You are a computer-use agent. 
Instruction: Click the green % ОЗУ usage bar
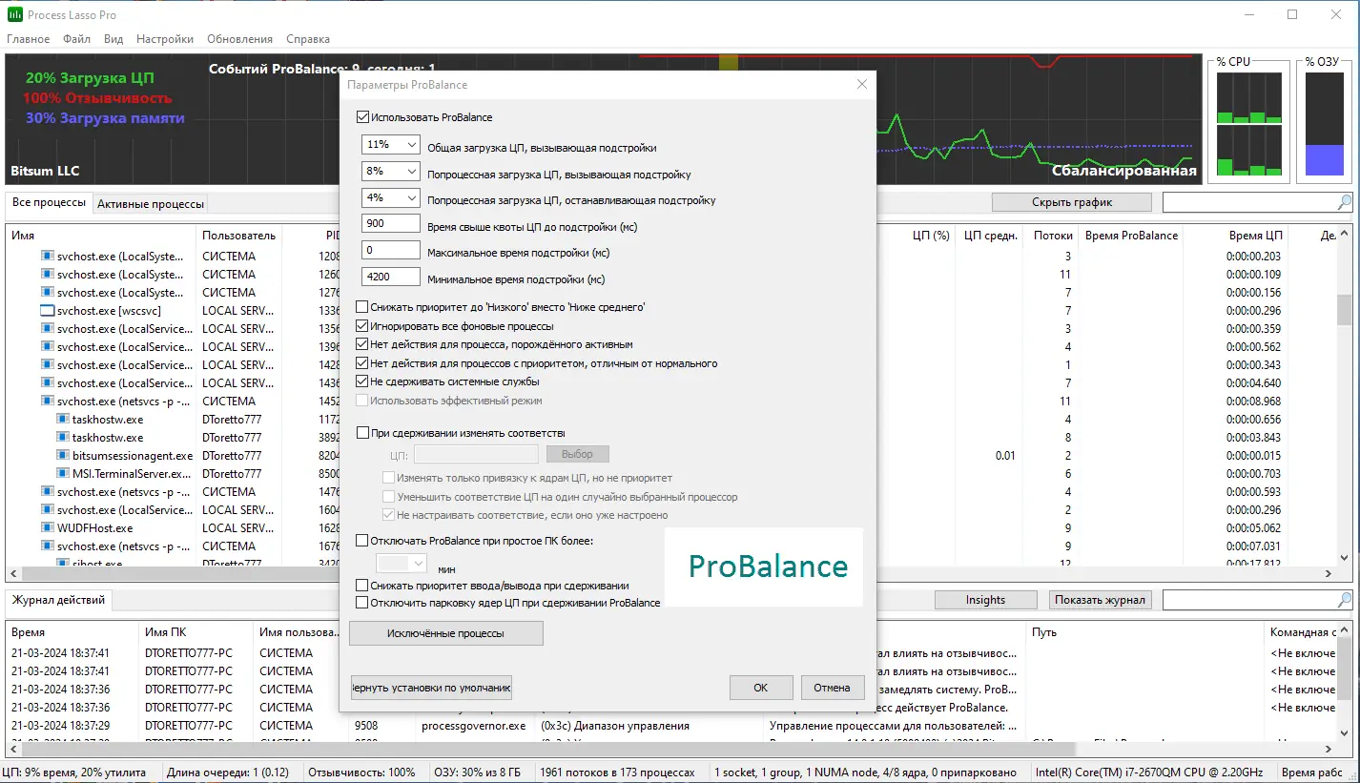pos(1324,162)
